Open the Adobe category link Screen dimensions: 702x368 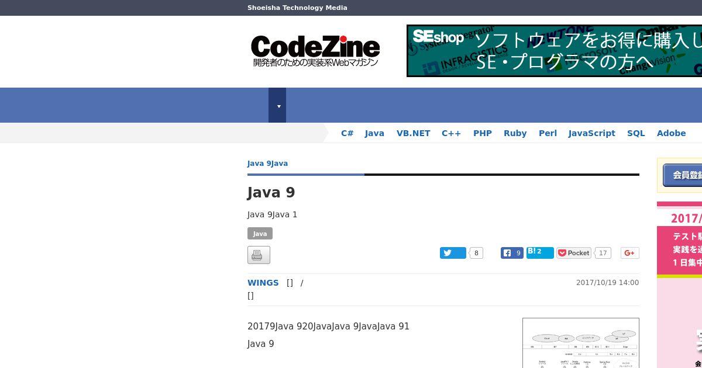click(671, 133)
